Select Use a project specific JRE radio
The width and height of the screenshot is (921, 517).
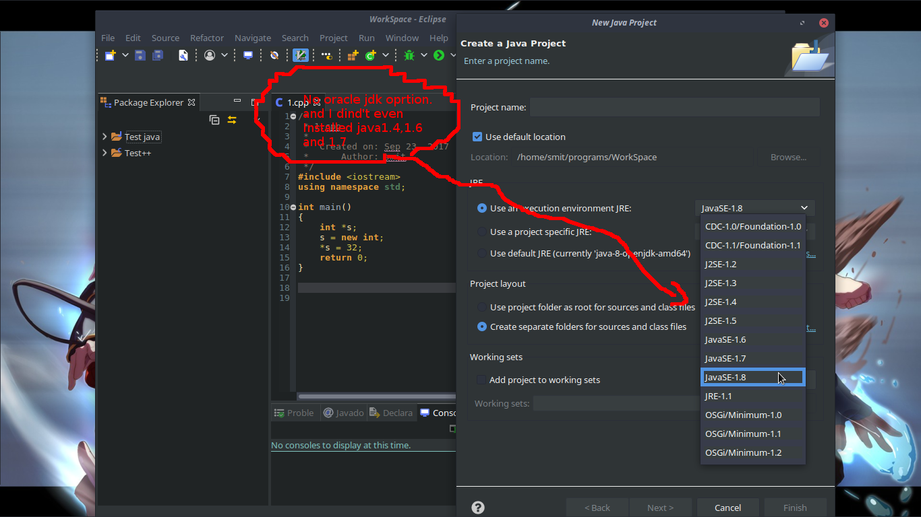coord(481,232)
